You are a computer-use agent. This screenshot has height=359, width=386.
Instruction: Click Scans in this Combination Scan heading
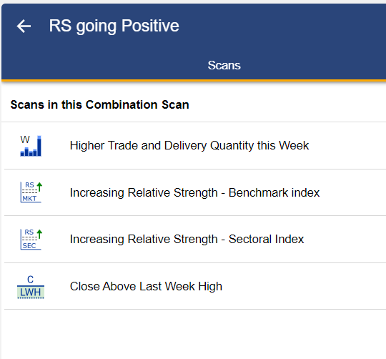(99, 104)
